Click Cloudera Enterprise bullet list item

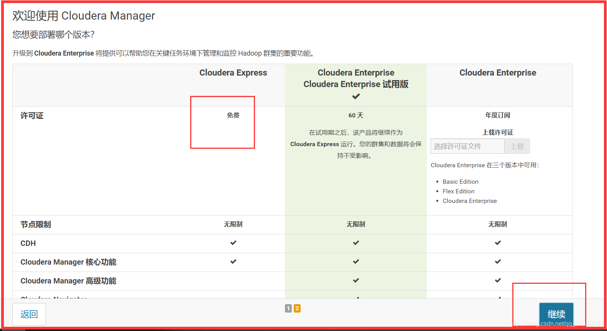[x=470, y=201]
